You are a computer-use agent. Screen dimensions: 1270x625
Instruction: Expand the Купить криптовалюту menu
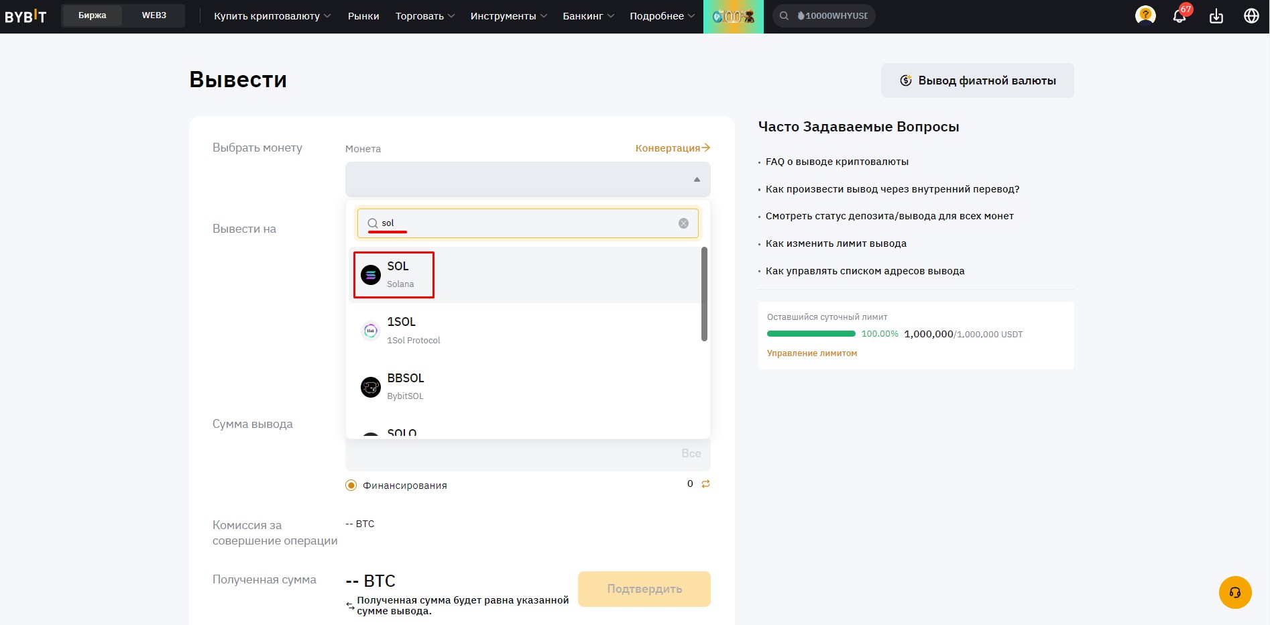click(272, 16)
